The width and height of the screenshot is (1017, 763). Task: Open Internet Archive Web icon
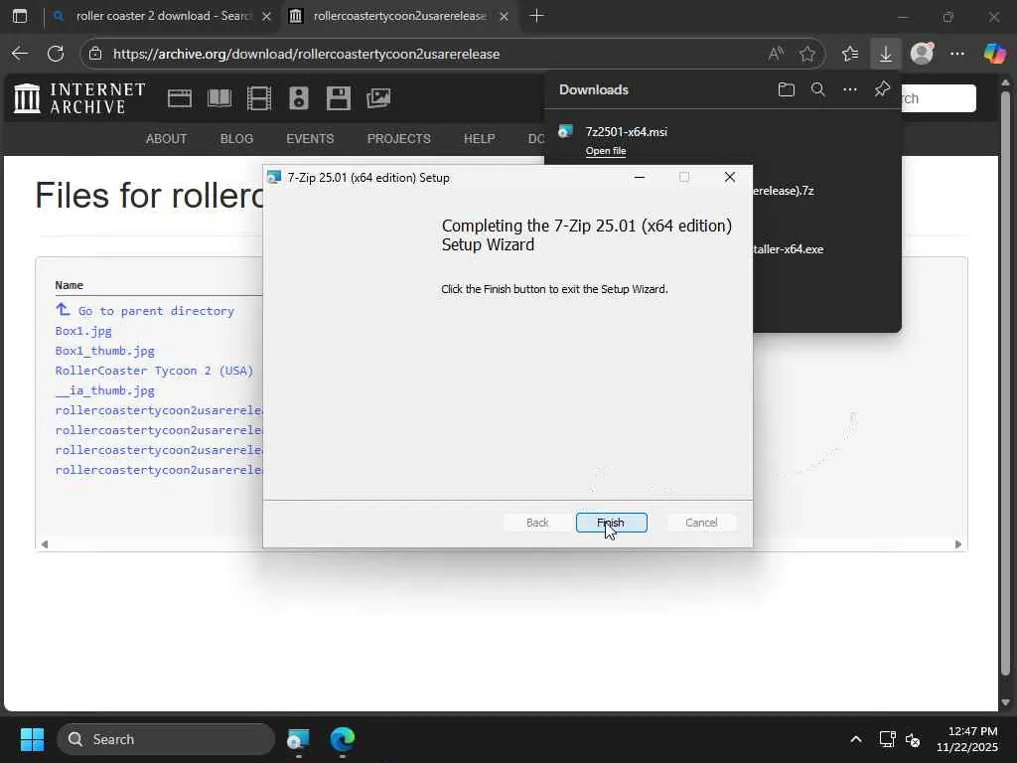pyautogui.click(x=180, y=98)
